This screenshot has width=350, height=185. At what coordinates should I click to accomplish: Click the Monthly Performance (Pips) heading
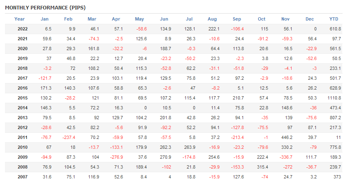click(45, 7)
